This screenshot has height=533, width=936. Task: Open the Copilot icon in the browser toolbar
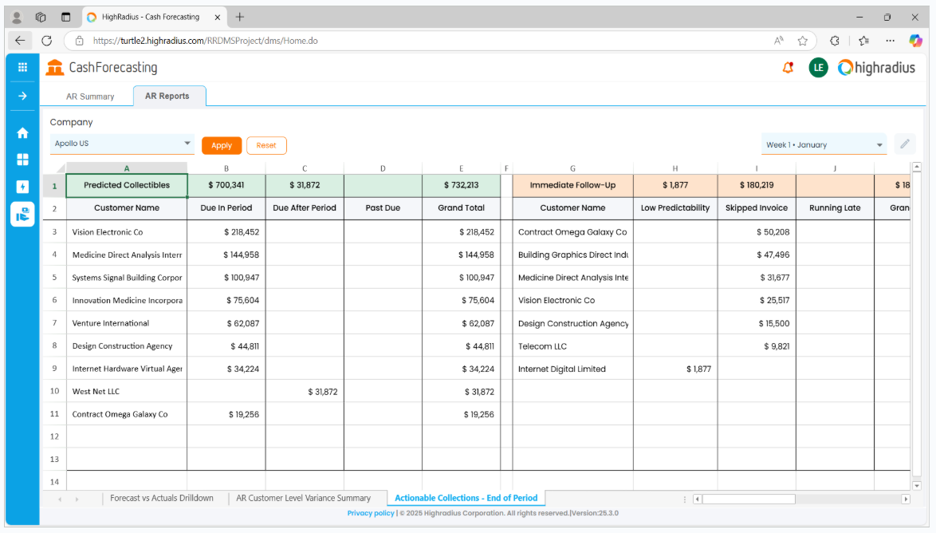coord(916,41)
